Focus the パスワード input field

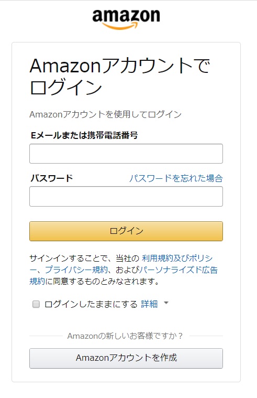click(x=126, y=196)
